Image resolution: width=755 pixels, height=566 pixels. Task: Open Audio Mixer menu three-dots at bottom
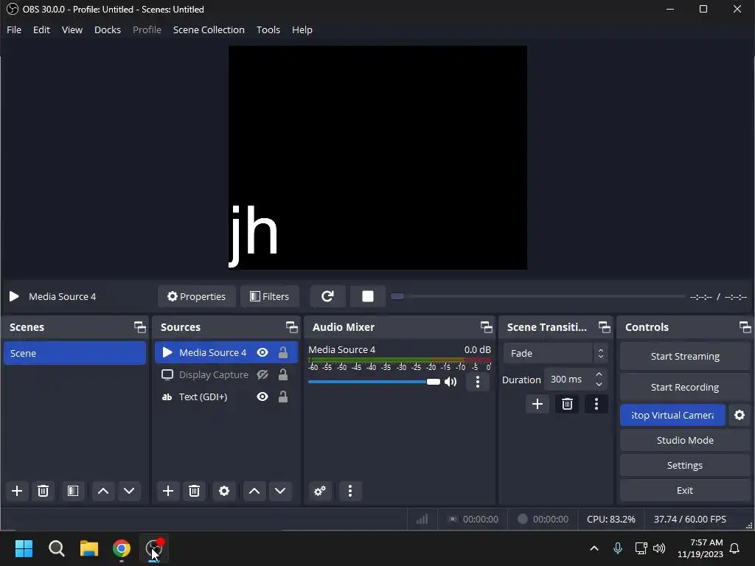tap(350, 491)
